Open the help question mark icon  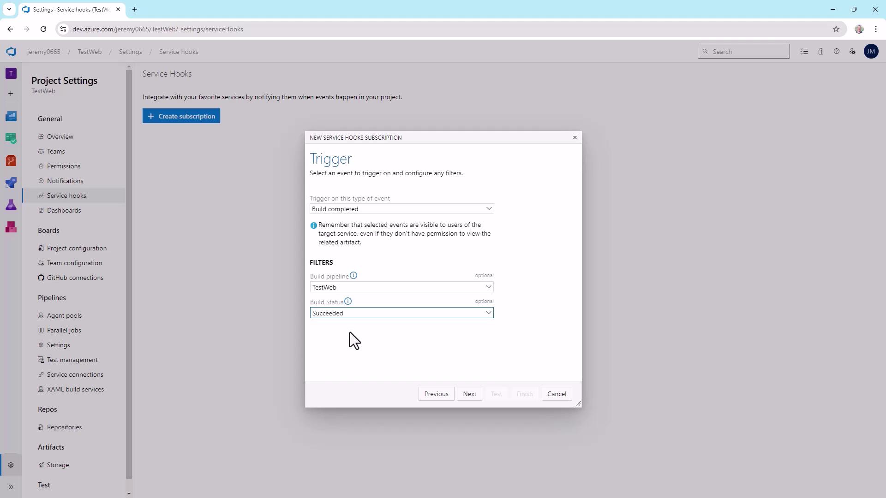836,52
